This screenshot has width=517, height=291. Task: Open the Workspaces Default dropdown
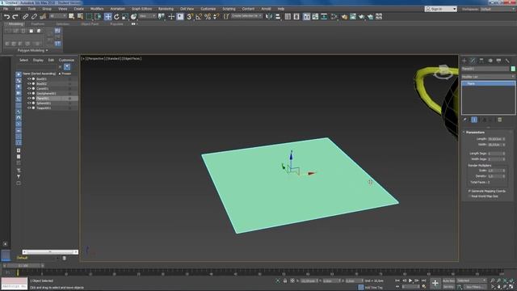coord(498,9)
